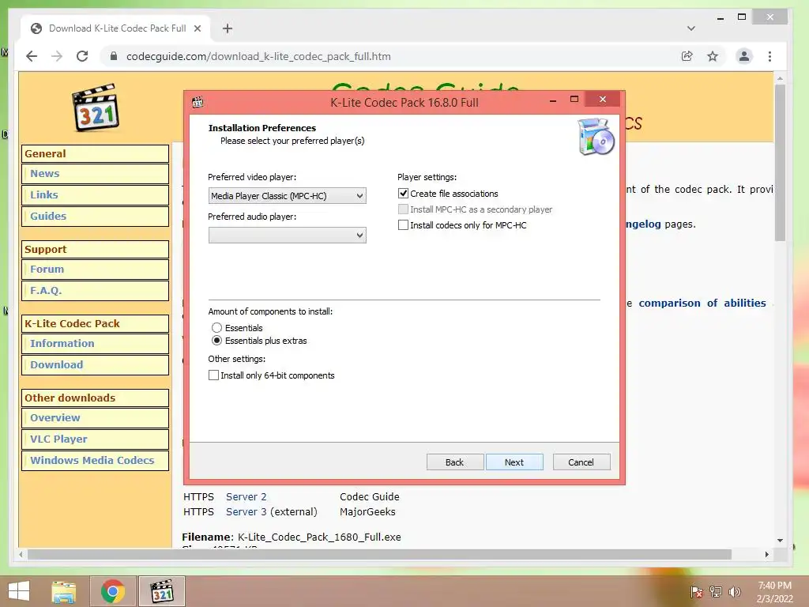Click the 321 clapperboard site logo
The width and height of the screenshot is (809, 607).
pyautogui.click(x=96, y=107)
